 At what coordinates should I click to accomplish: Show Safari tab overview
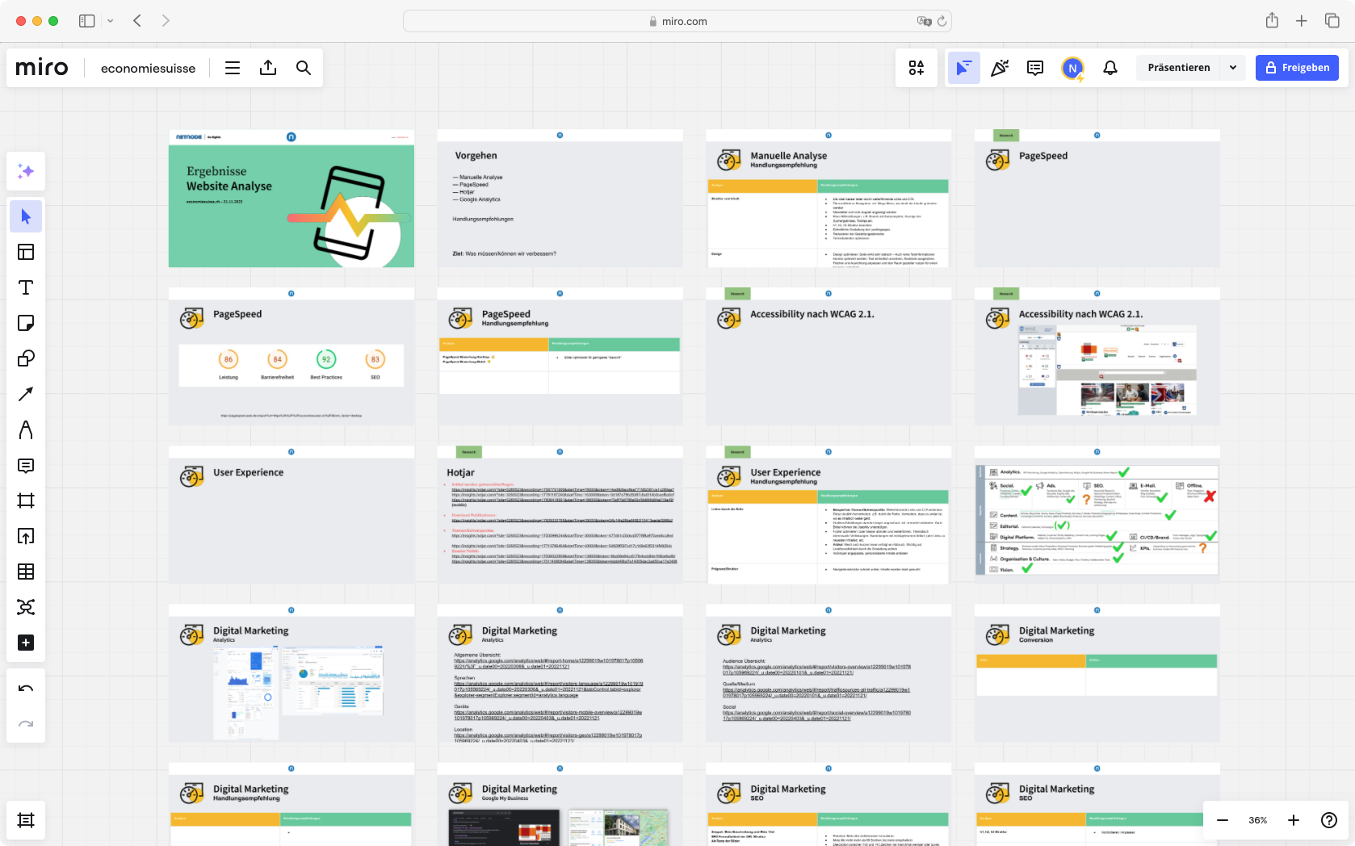(x=1332, y=21)
